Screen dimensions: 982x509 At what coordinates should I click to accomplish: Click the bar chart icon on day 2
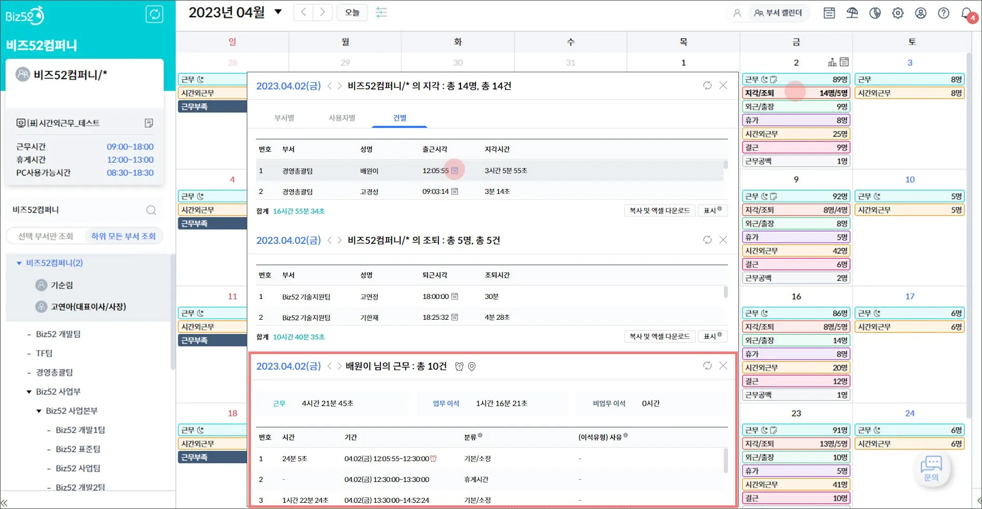(832, 62)
